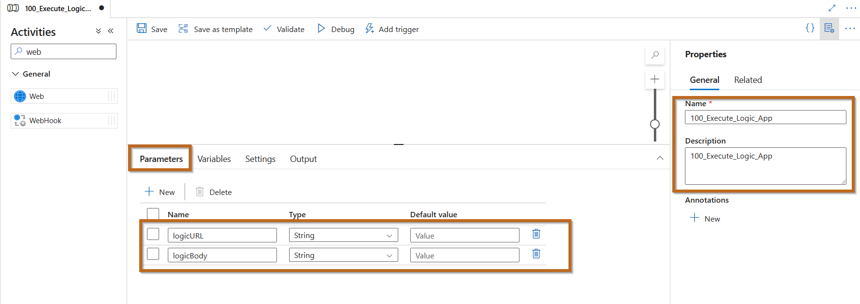Image resolution: width=860 pixels, height=304 pixels.
Task: Collapse the Activities pane arrows
Action: coord(111,31)
